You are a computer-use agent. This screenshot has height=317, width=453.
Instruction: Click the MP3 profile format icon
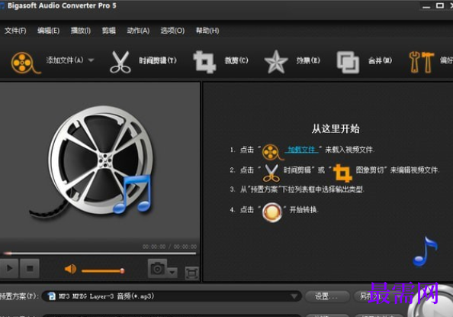click(x=51, y=296)
